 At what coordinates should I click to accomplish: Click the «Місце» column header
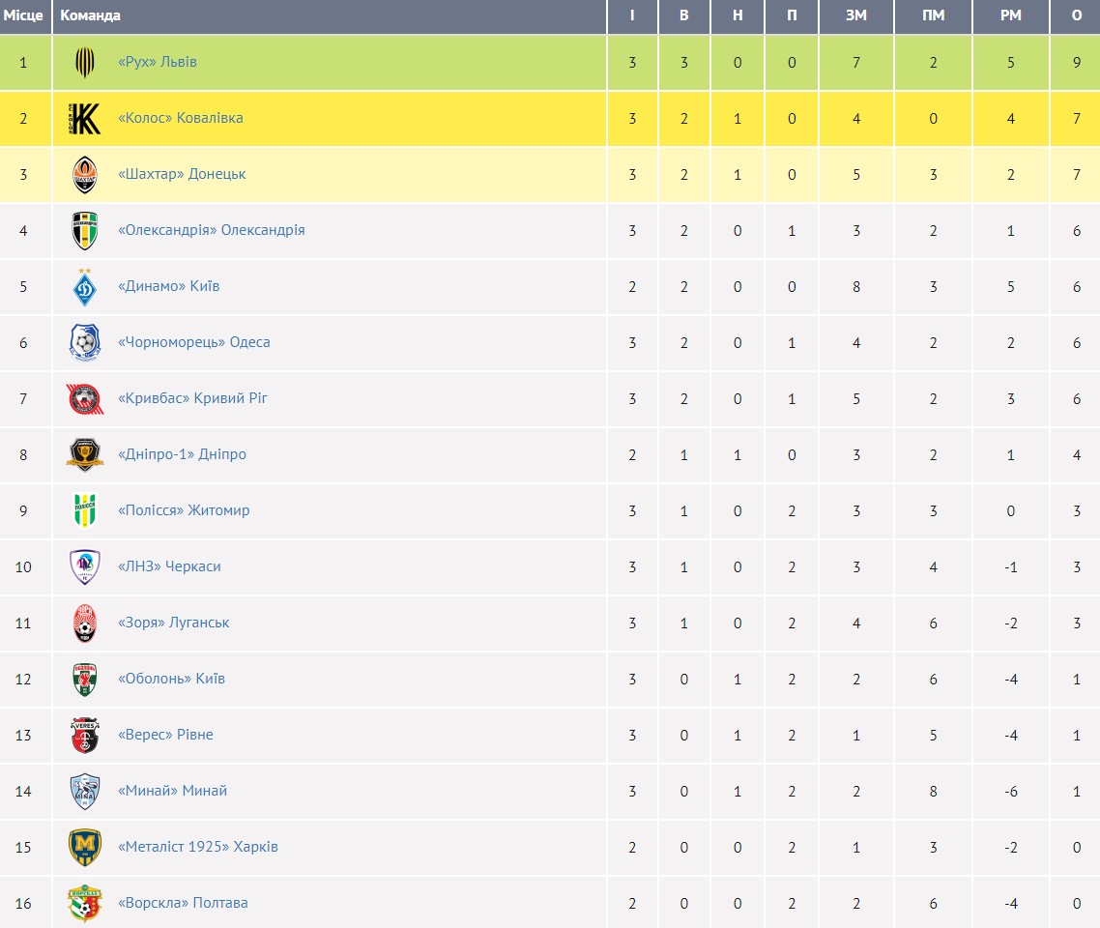pos(23,15)
